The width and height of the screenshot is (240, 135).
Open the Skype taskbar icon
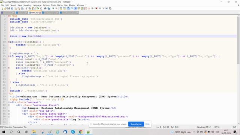73,132
